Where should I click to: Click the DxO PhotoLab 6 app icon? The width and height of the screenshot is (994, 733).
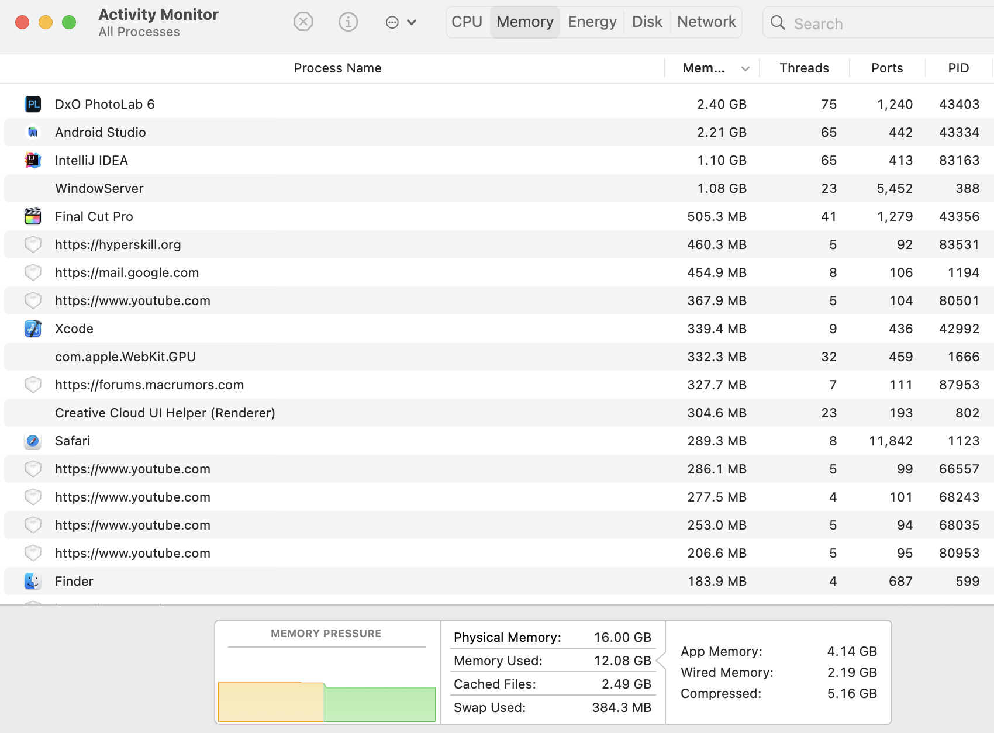click(x=33, y=104)
